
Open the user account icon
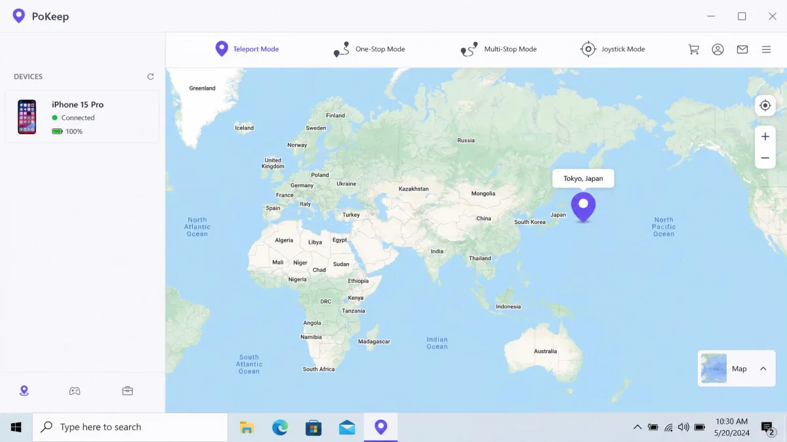point(717,49)
